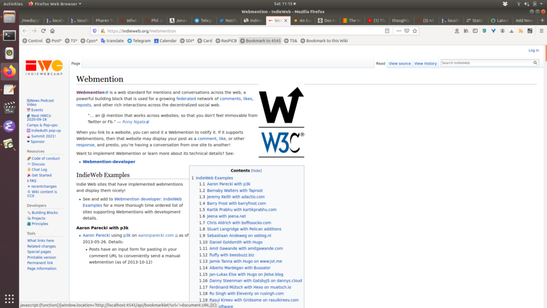
Task: Hide the Contents table
Action: coord(256,171)
